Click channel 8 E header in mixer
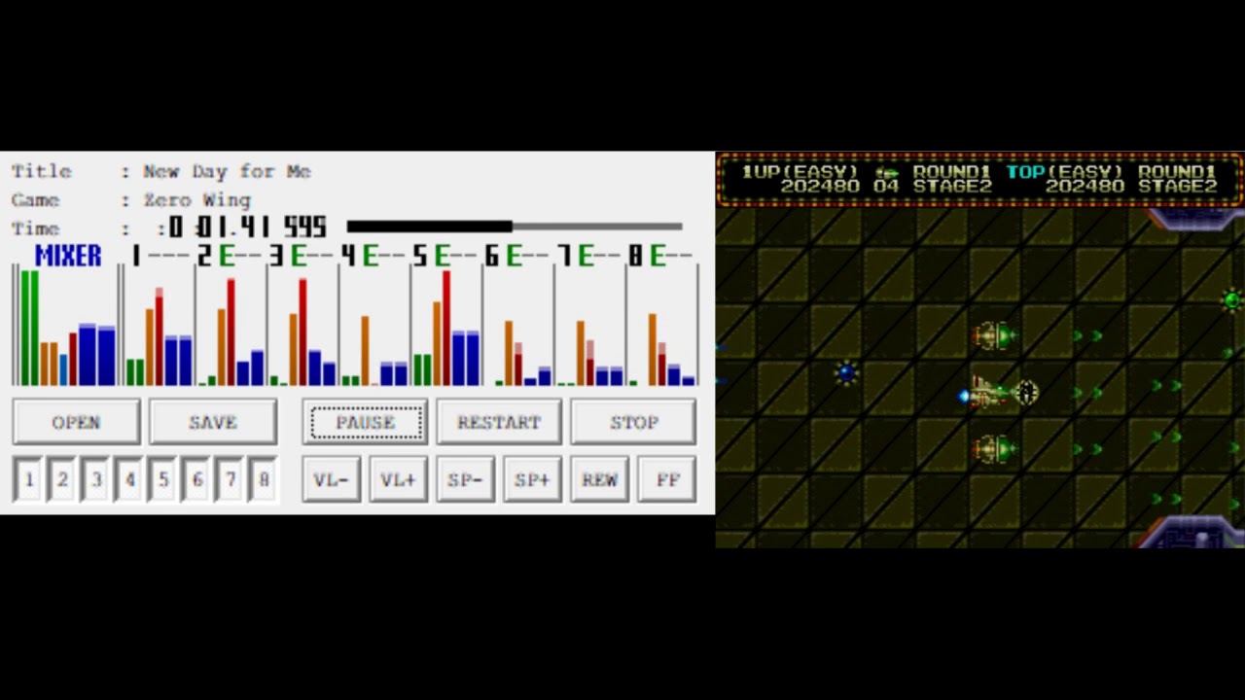The height and width of the screenshot is (700, 1245). point(661,256)
